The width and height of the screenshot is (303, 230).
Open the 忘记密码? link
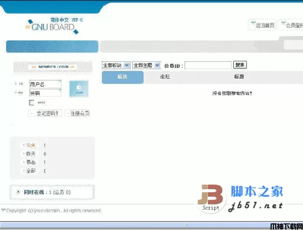point(45,113)
